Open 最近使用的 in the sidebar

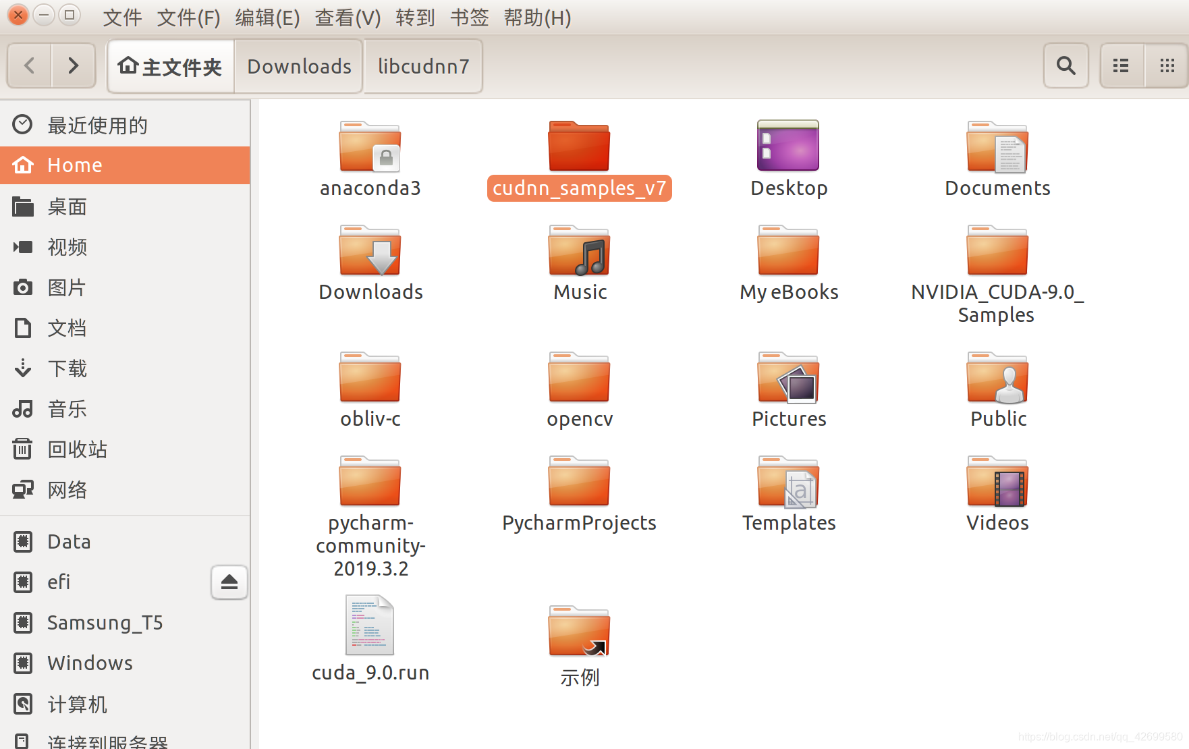(125, 125)
